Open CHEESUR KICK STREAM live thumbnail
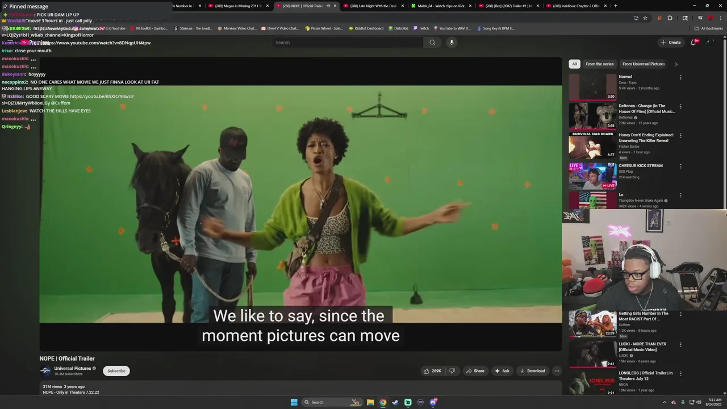The image size is (727, 409). pos(592,176)
